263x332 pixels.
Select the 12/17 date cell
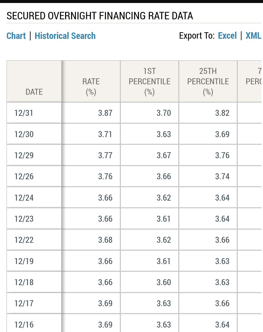24,303
